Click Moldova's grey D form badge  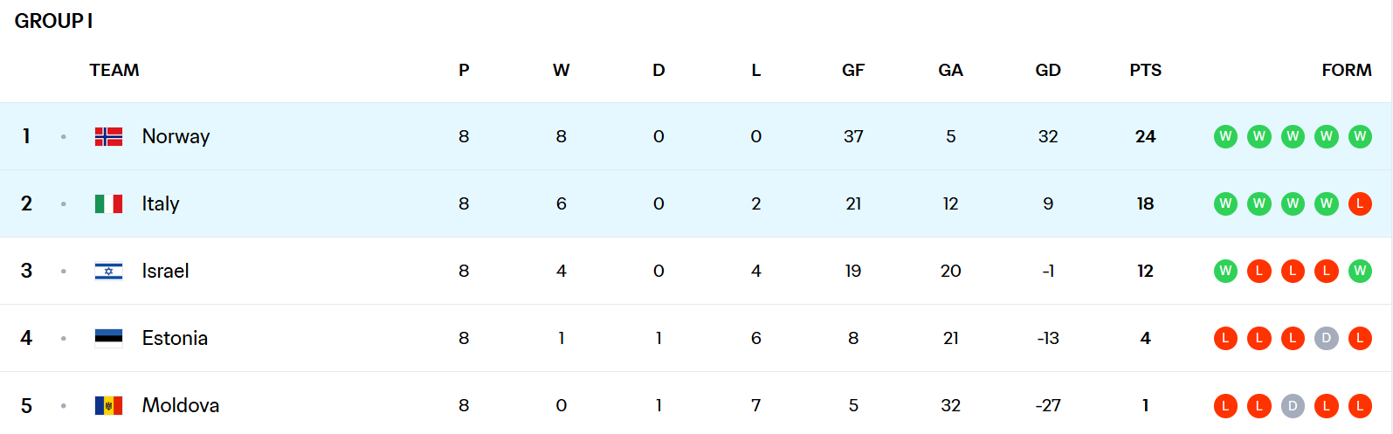(x=1293, y=405)
